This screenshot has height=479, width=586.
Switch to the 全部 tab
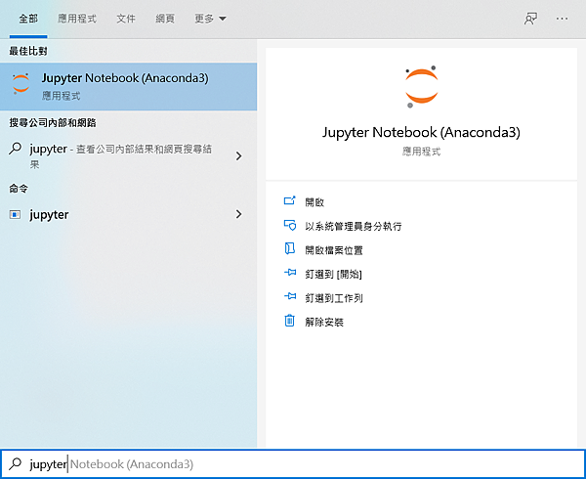28,19
